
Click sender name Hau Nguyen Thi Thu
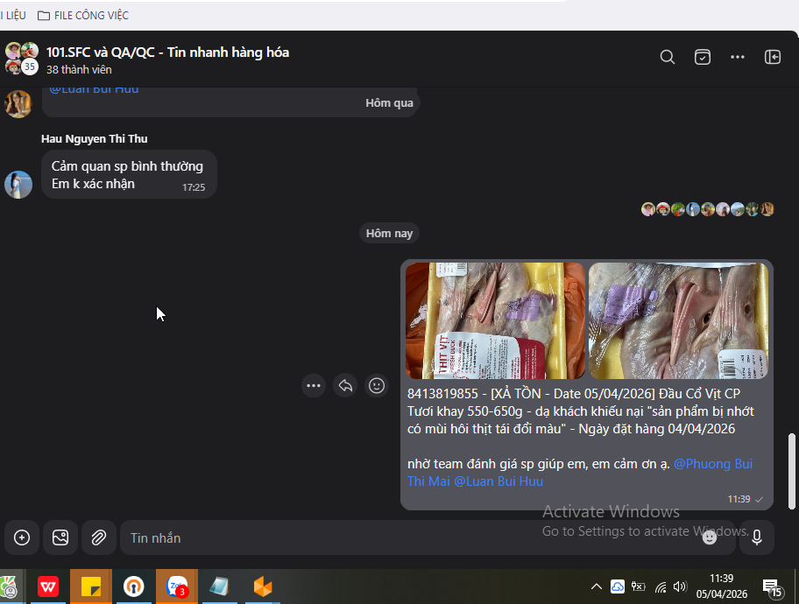point(95,138)
